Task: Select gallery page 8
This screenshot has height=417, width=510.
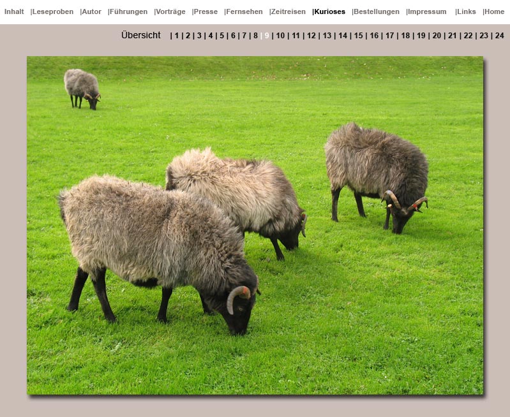Action: click(255, 36)
